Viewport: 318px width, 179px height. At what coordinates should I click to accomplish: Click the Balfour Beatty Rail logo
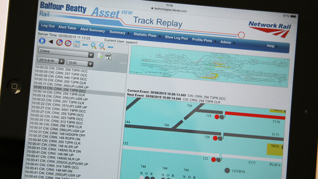(63, 10)
